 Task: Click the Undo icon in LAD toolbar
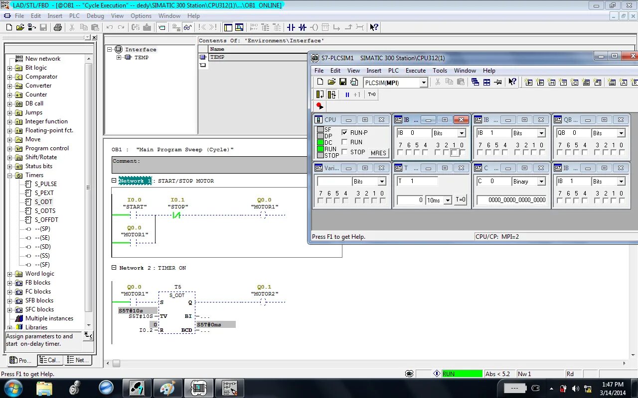110,27
